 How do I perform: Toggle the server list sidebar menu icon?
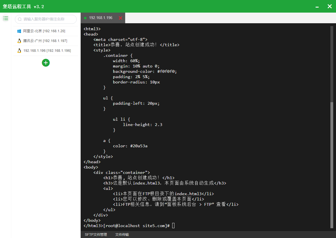(x=6, y=18)
